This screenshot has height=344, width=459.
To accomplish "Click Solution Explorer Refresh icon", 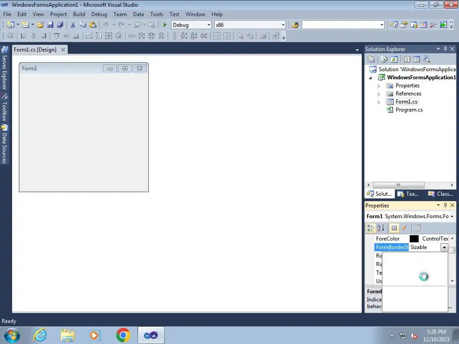I will coord(394,60).
